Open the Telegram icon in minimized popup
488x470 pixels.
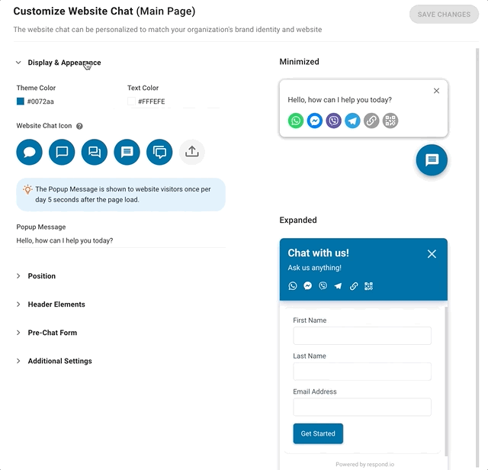pos(352,121)
